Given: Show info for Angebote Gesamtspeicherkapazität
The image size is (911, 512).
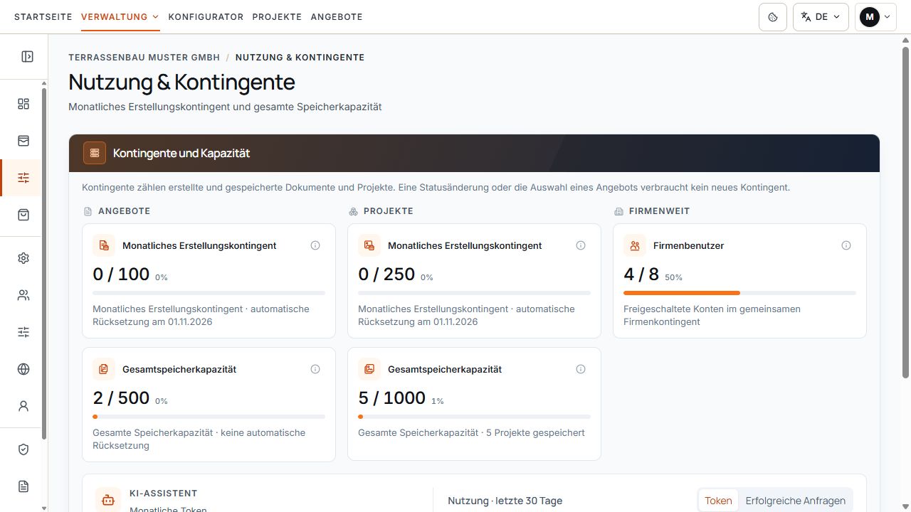Looking at the screenshot, I should [315, 369].
